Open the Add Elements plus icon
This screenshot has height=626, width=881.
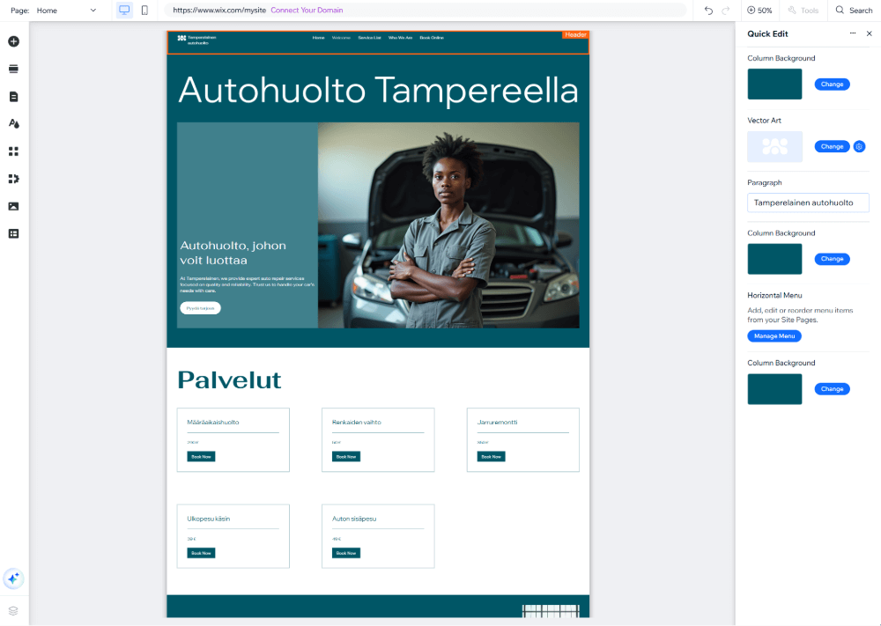pyautogui.click(x=13, y=41)
